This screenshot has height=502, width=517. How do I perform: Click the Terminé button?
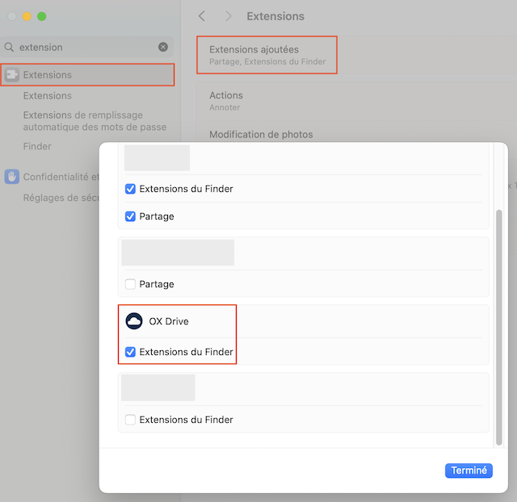click(x=469, y=471)
